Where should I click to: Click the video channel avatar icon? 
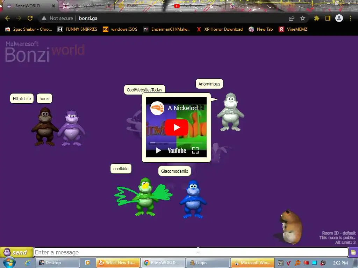157,108
